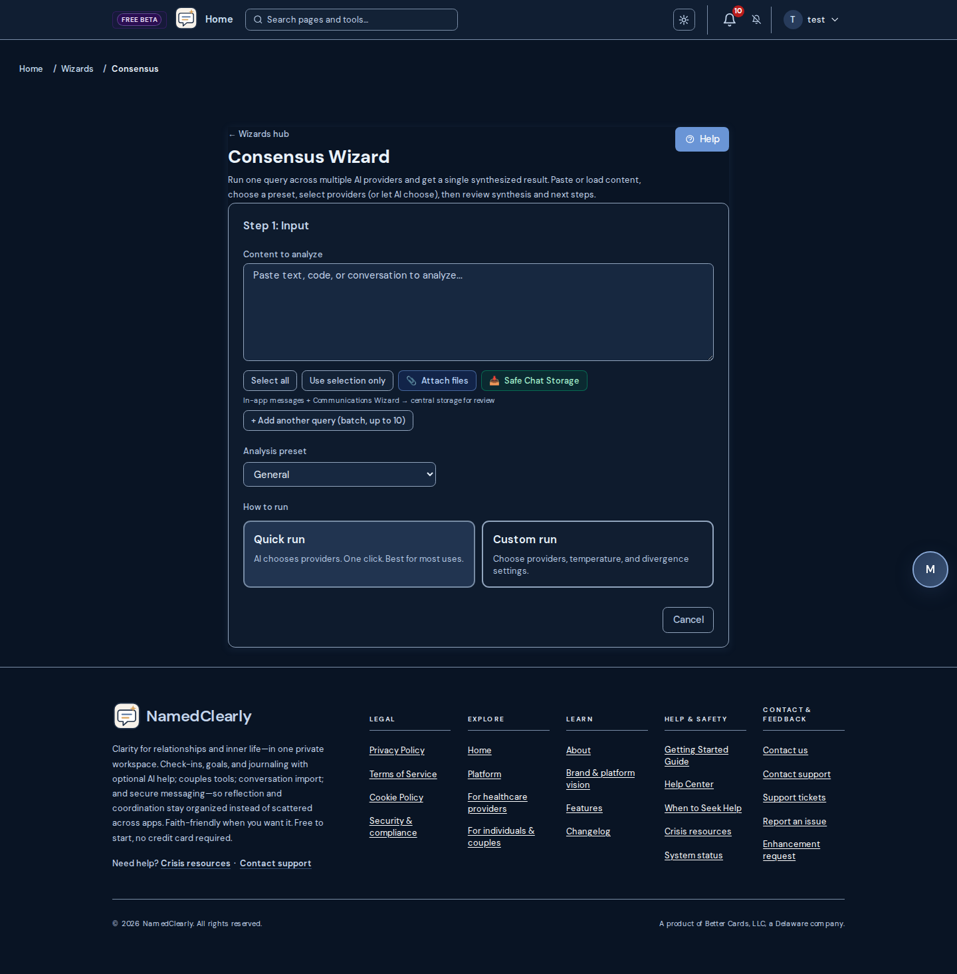Click the NamedClearly chat logo in header
Image resolution: width=957 pixels, height=974 pixels.
(186, 19)
